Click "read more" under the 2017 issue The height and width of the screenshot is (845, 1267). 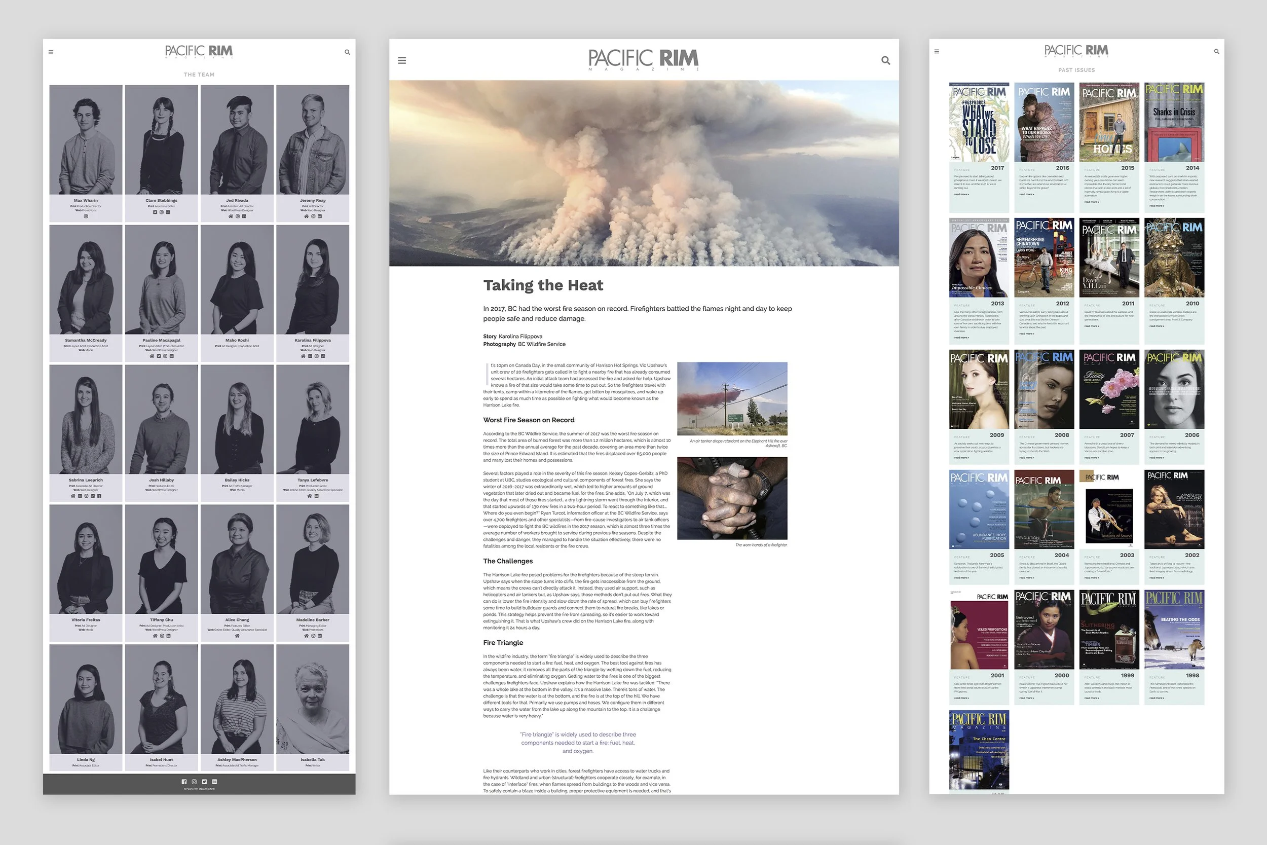961,195
